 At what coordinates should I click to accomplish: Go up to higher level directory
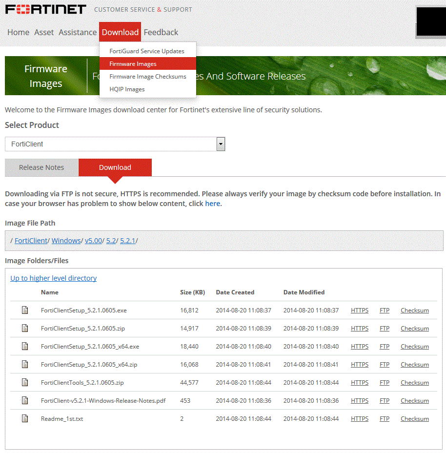pyautogui.click(x=53, y=278)
